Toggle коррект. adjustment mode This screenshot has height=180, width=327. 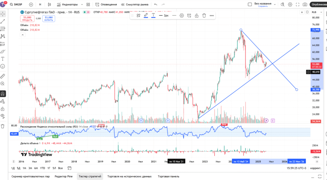tap(316, 168)
